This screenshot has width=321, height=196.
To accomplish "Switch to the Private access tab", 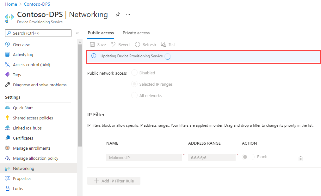I will point(136,33).
